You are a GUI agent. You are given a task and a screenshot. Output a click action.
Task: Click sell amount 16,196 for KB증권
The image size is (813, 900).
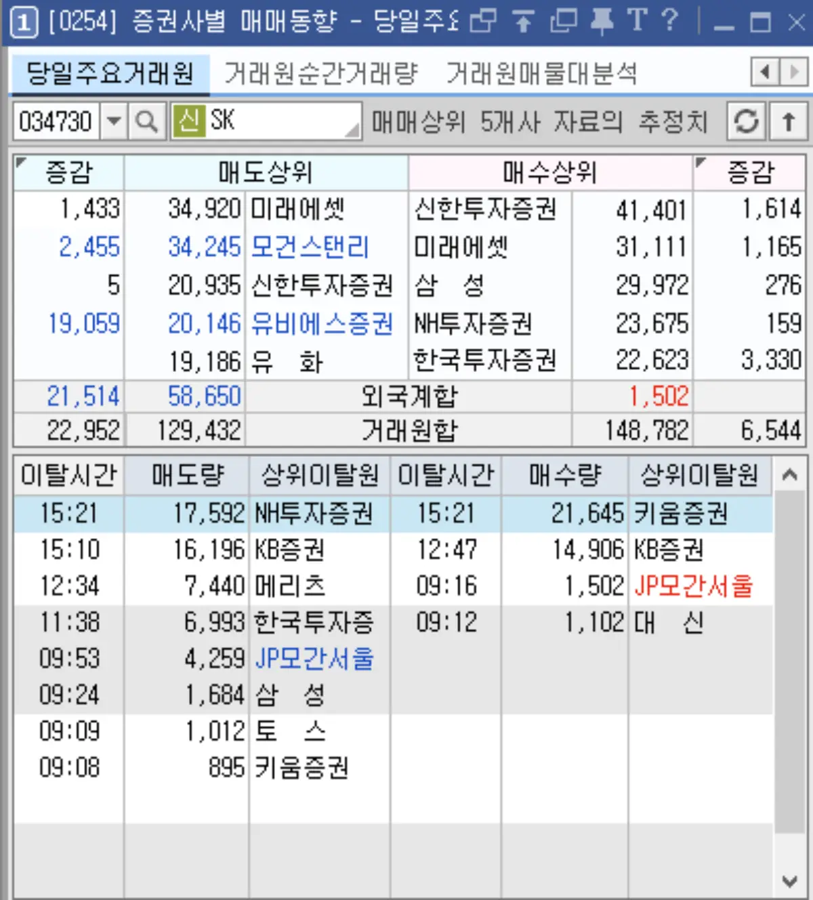209,550
